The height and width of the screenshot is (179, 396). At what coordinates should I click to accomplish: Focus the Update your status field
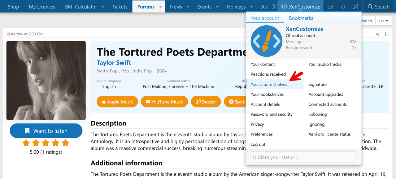303,157
